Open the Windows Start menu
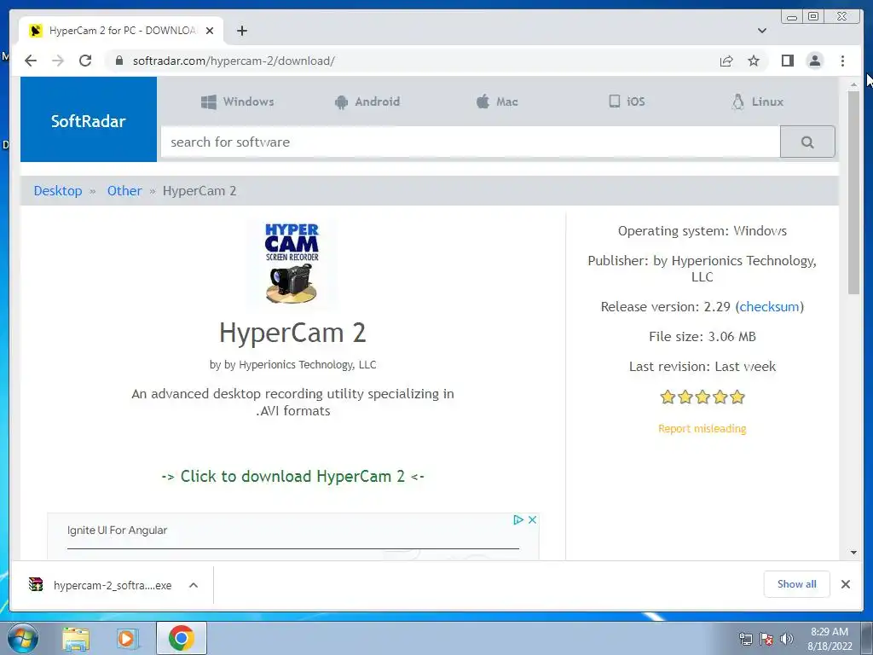The height and width of the screenshot is (655, 873). click(x=23, y=638)
